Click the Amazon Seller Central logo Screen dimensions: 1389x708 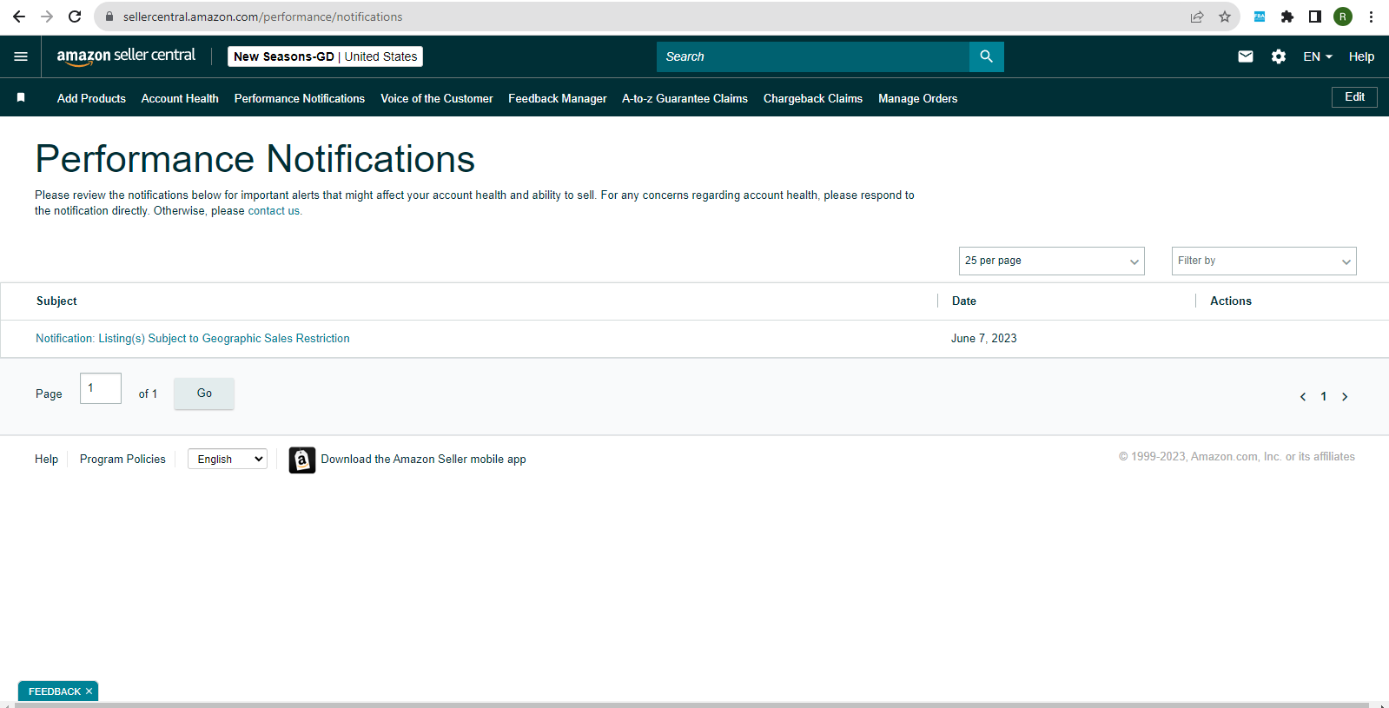(126, 56)
